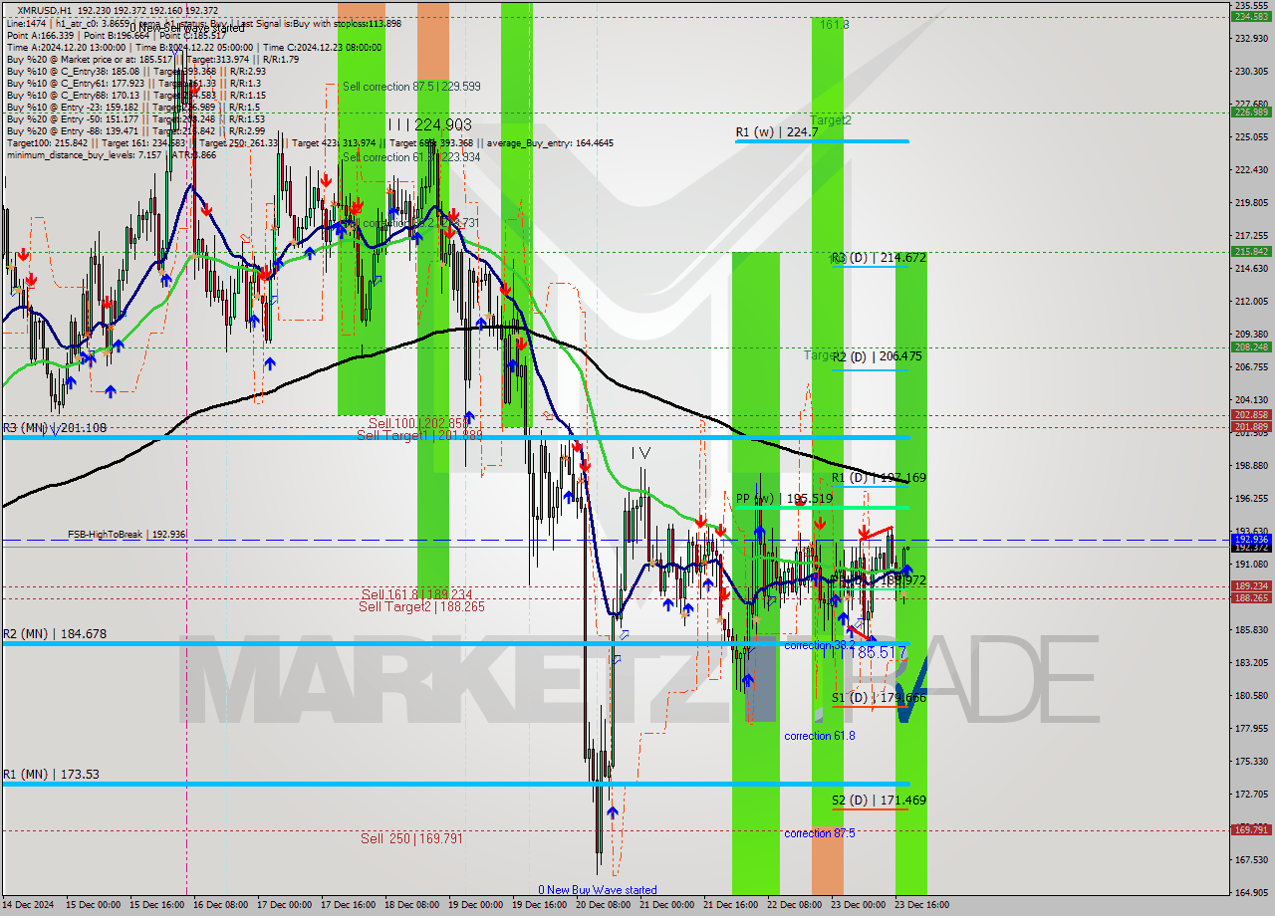Click the 'Sell Target2 | 188.265' label
The width and height of the screenshot is (1275, 916).
[x=421, y=606]
